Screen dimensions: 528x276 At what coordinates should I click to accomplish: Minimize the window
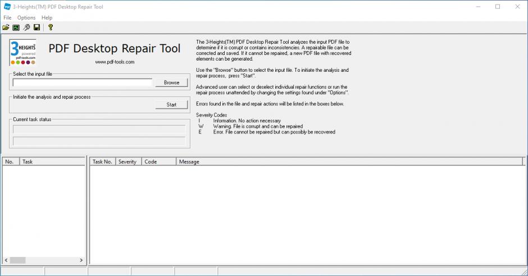click(478, 7)
